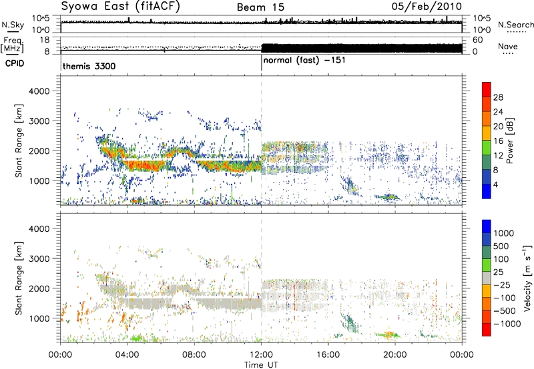Viewport: 534px width, 369px height.
Task: Pick the yellow 16–20 dB segment of Power color bar
Action: (487, 133)
